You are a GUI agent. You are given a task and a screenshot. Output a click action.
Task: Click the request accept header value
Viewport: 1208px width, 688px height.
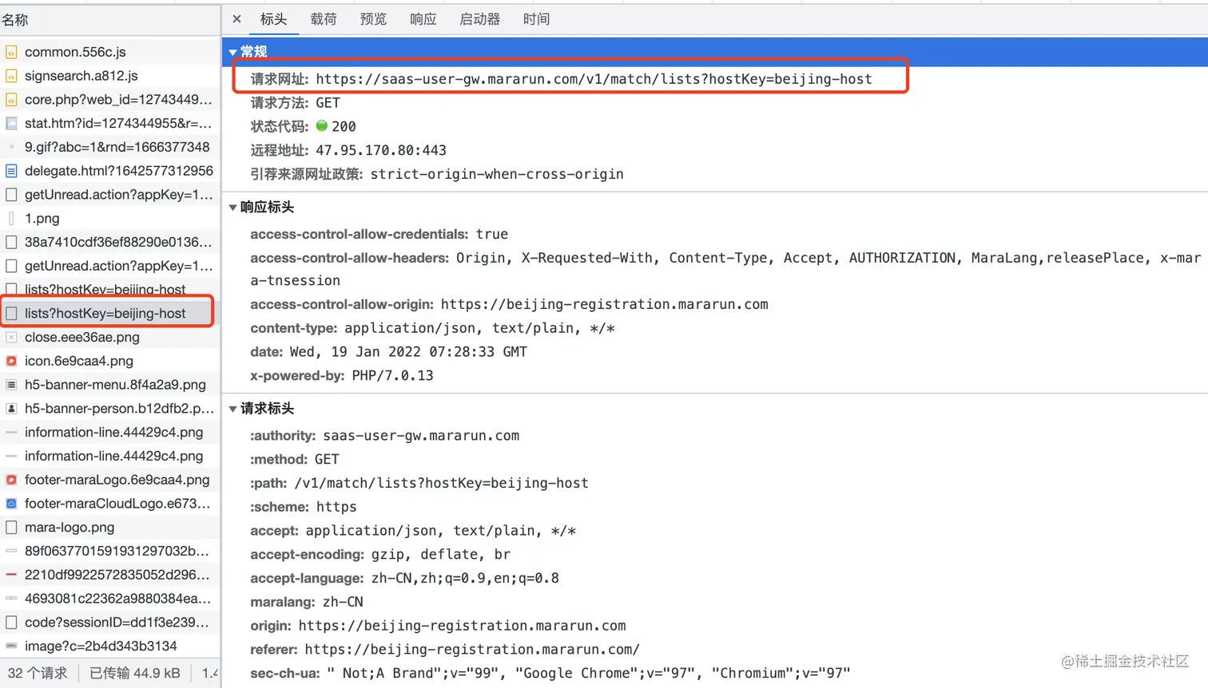pos(441,531)
